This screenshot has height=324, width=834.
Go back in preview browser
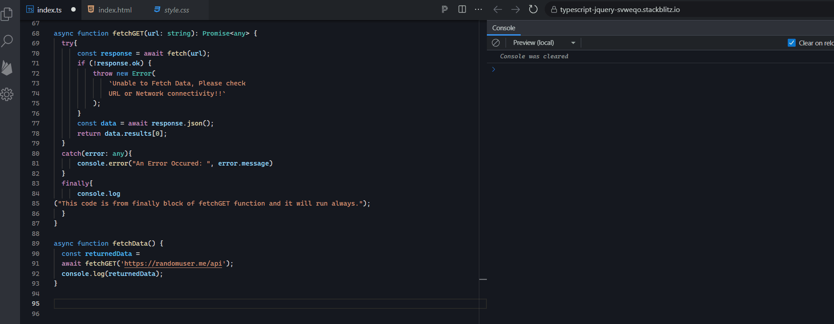[498, 9]
